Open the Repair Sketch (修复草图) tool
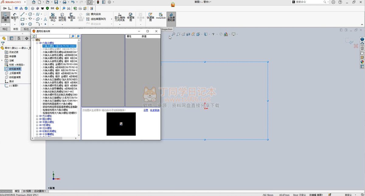This screenshot has height=196, width=365. pyautogui.click(x=131, y=17)
